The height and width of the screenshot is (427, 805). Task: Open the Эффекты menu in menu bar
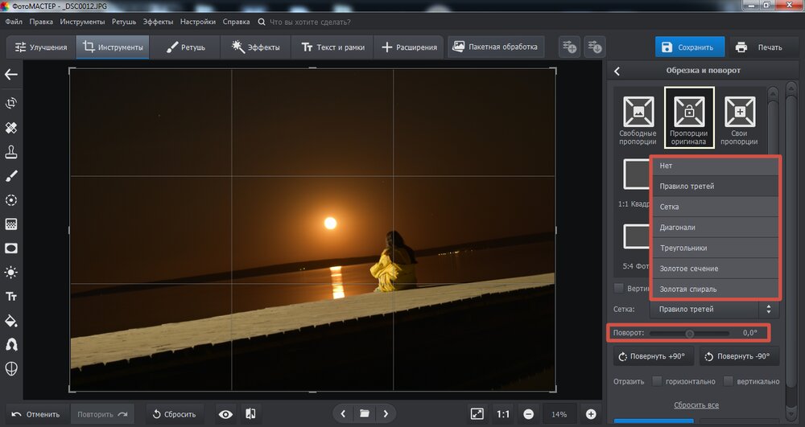pos(158,22)
